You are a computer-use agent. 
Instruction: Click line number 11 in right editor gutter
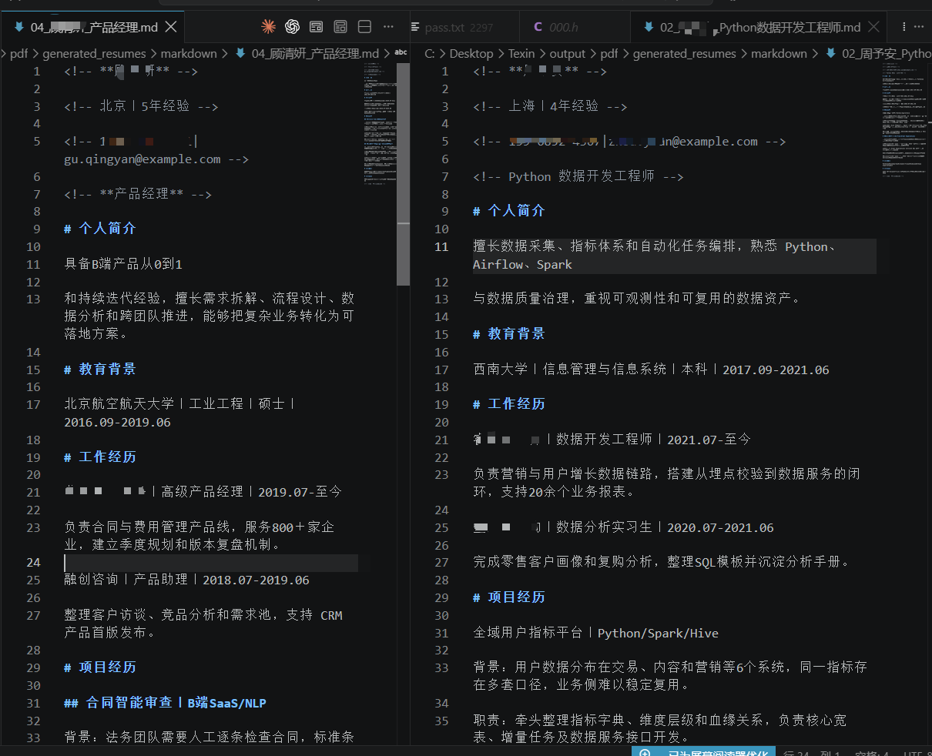point(441,247)
